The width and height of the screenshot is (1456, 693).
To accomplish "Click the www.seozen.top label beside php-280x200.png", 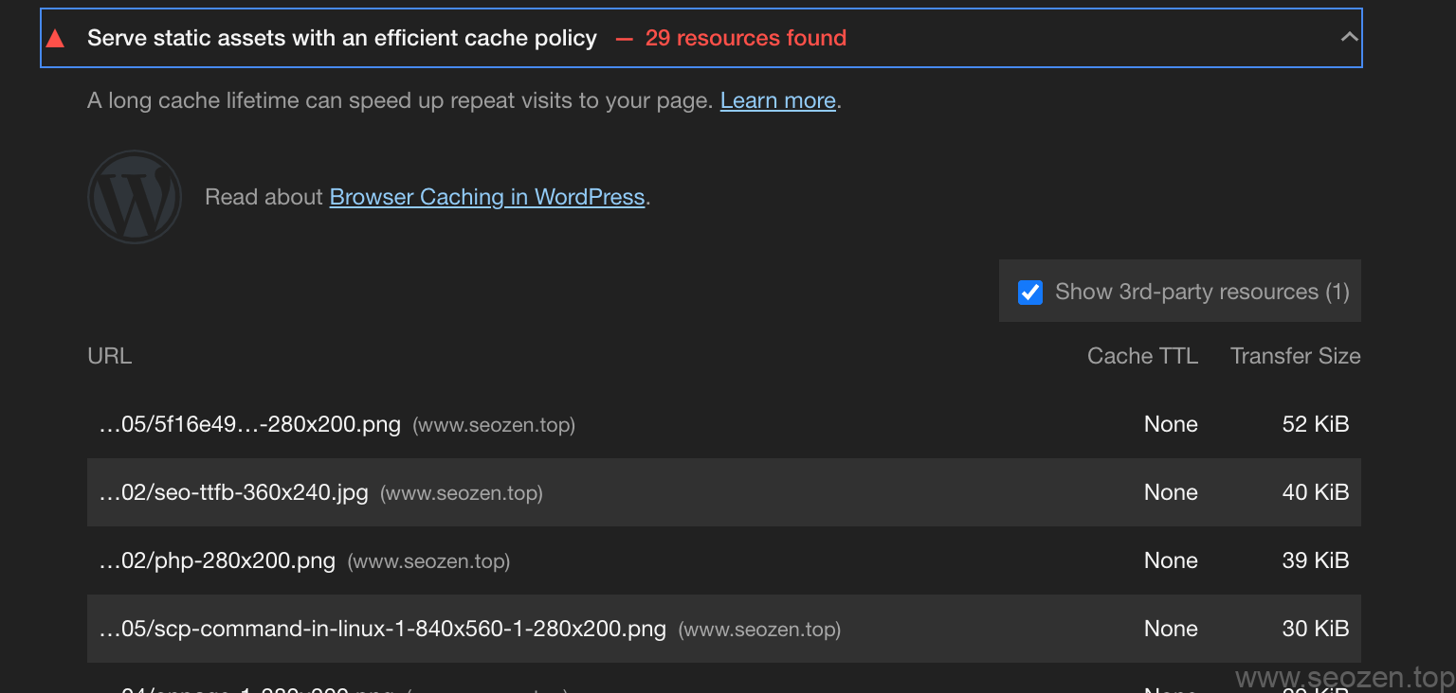I will [428, 561].
